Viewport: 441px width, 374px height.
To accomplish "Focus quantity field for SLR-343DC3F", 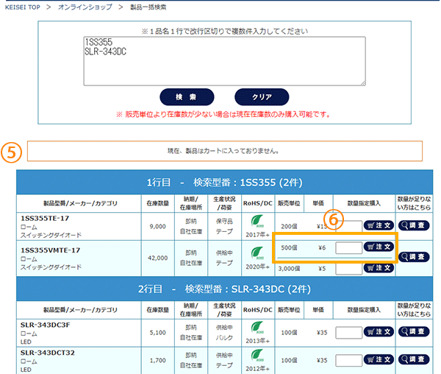I will pyautogui.click(x=348, y=333).
